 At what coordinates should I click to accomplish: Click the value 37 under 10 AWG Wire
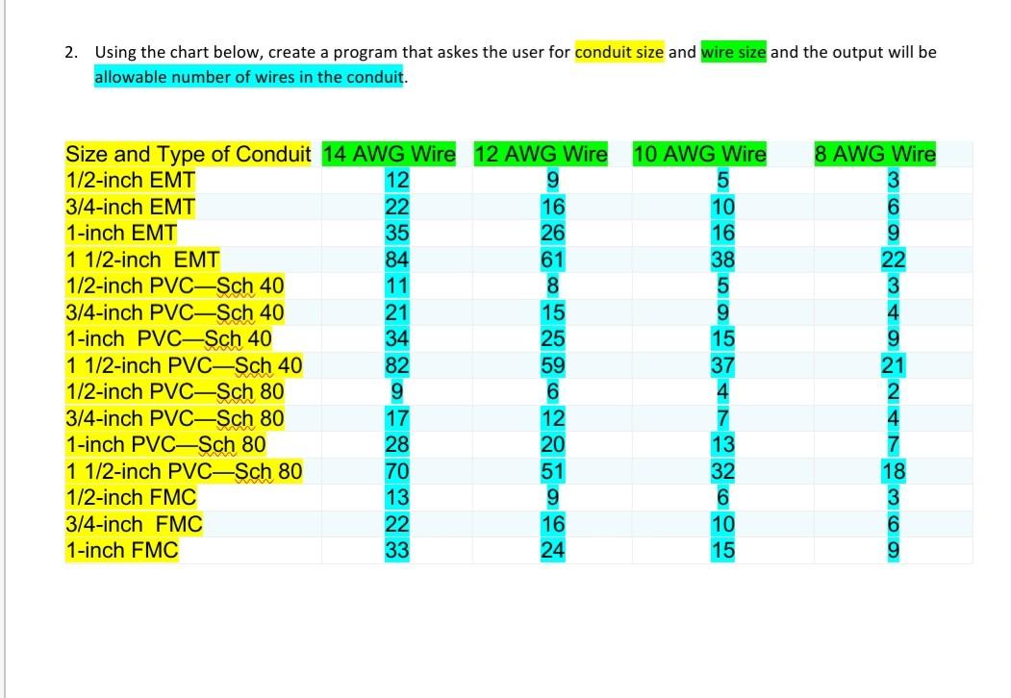724,364
